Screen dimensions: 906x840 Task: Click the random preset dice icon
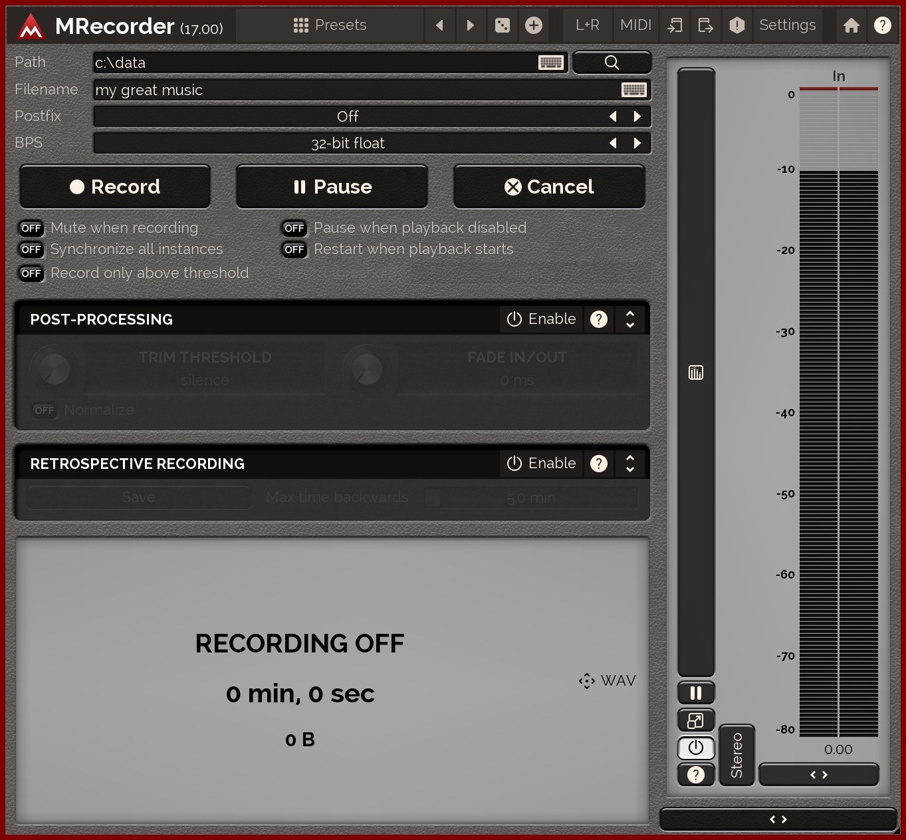pos(503,25)
